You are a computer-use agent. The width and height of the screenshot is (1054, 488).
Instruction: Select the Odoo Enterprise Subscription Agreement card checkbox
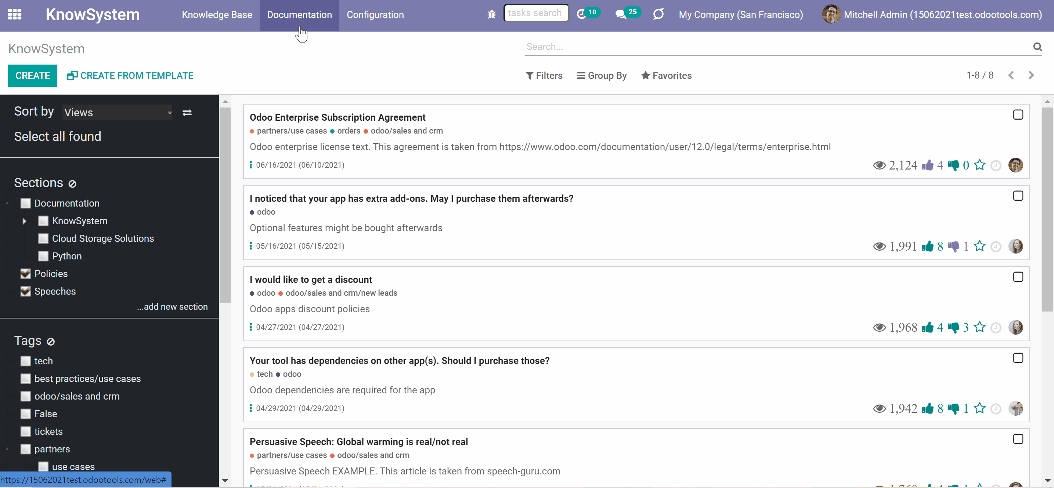click(1018, 115)
